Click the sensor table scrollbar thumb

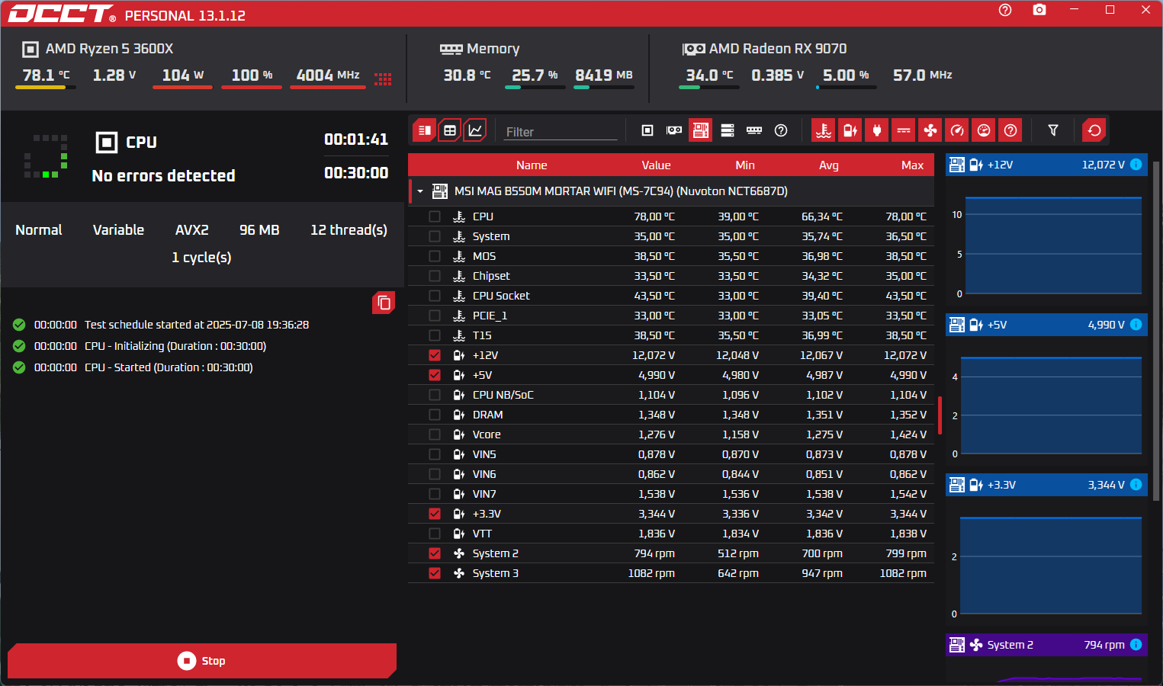(940, 415)
